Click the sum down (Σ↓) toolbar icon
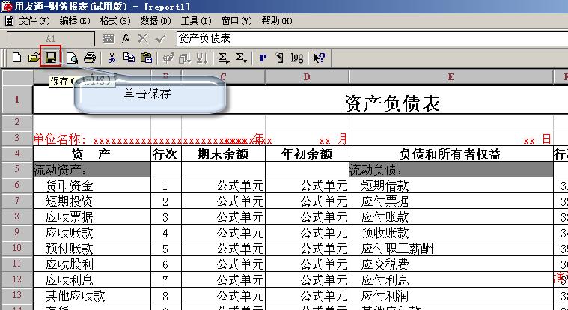568x310 pixels. click(241, 58)
